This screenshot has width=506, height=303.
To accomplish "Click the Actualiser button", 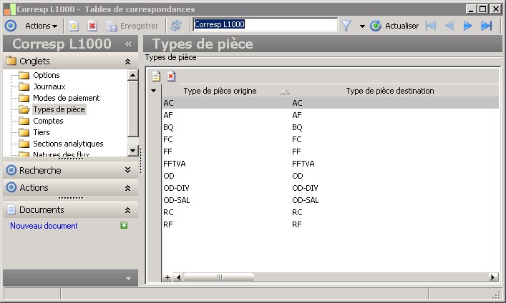I will point(394,26).
